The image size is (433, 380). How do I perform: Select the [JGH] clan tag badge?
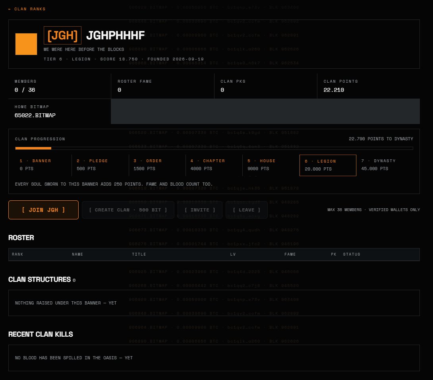pos(62,35)
